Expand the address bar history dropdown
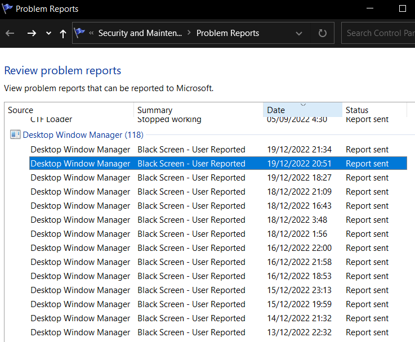The width and height of the screenshot is (415, 342). (299, 33)
